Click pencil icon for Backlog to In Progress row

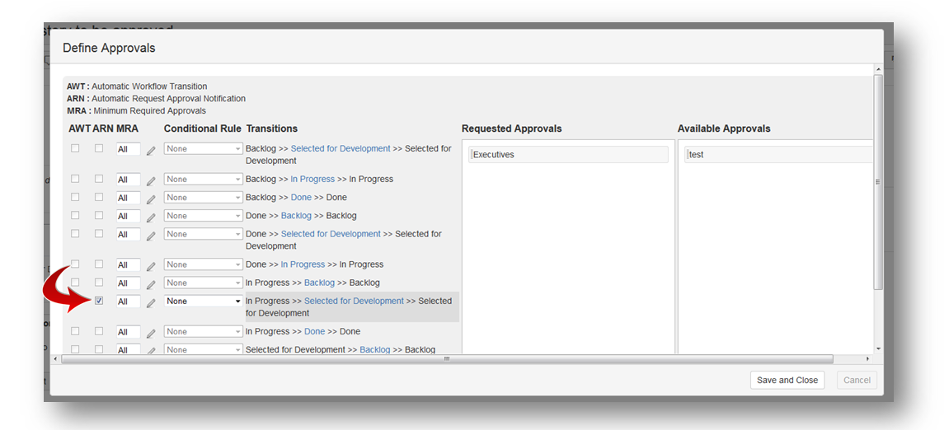coord(151,180)
